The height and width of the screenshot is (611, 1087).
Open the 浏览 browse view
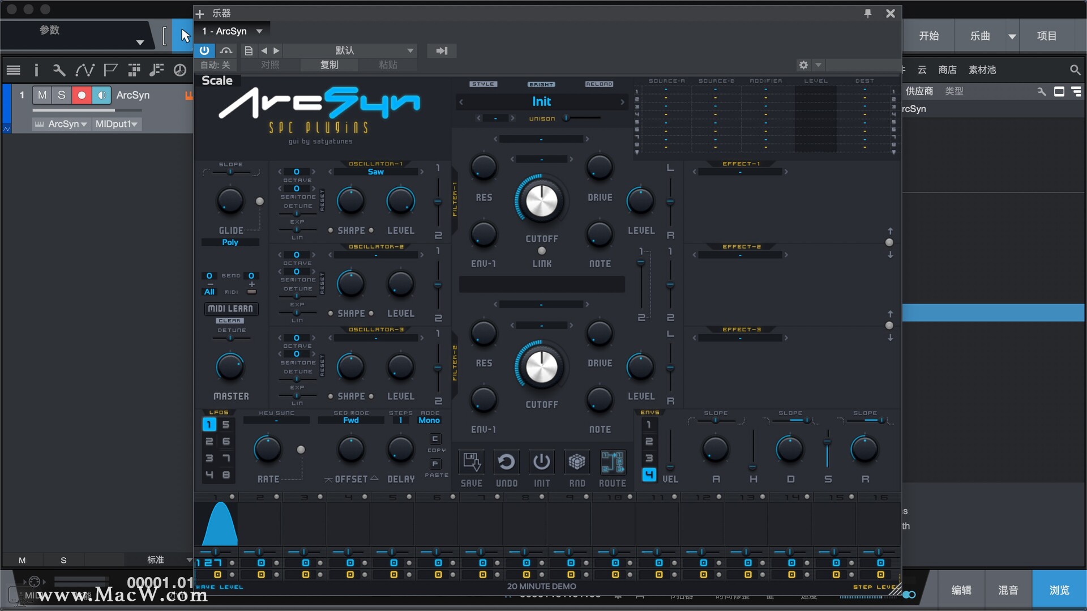(1059, 590)
